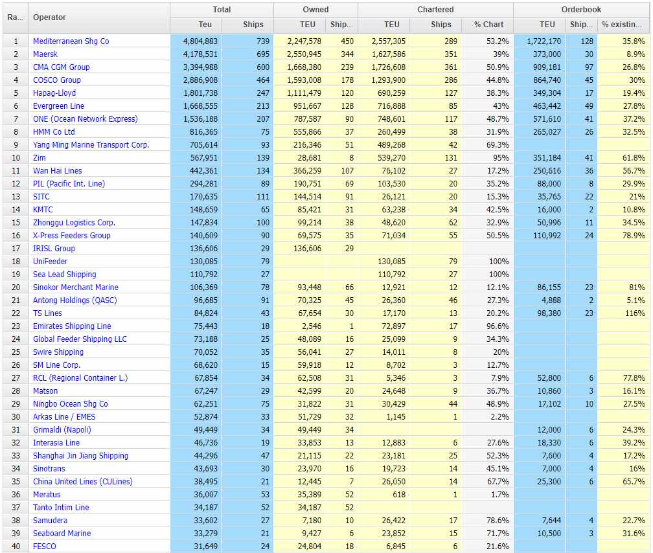Click the KMTC operator link
Image resolution: width=653 pixels, height=553 pixels.
coord(43,209)
